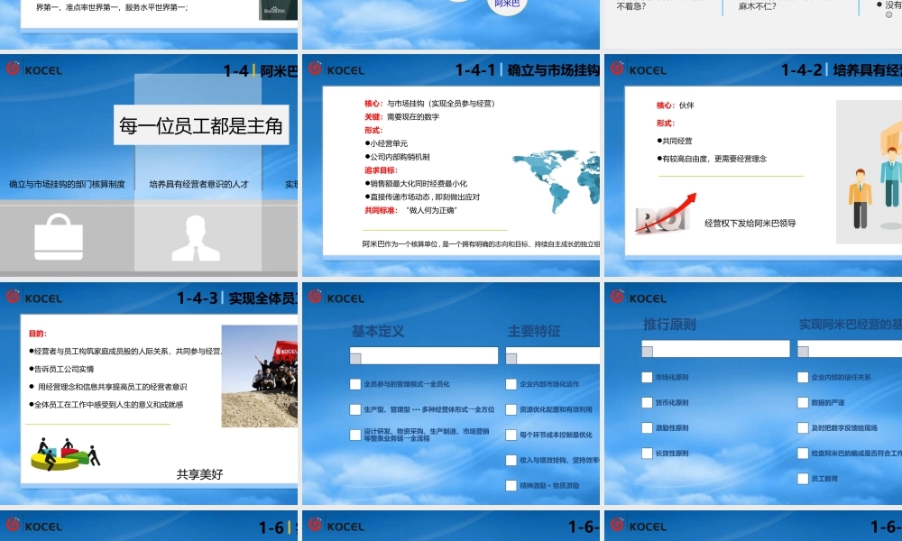Check the 员工教育 checkbox
This screenshot has width=902, height=541.
tap(803, 478)
